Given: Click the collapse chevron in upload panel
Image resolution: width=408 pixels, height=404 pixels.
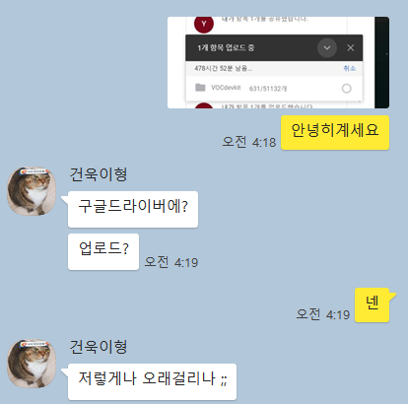Looking at the screenshot, I should [327, 48].
